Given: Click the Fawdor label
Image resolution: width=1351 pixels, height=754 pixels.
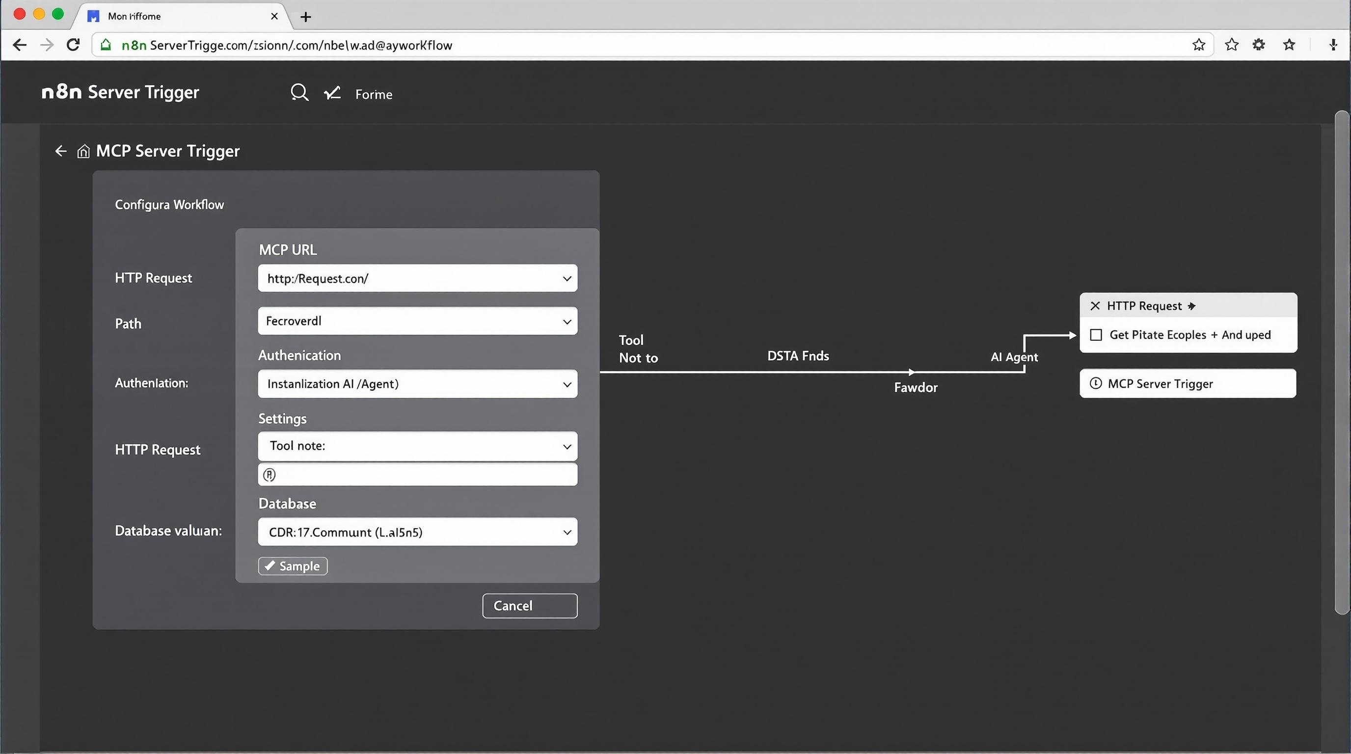Looking at the screenshot, I should pyautogui.click(x=916, y=387).
